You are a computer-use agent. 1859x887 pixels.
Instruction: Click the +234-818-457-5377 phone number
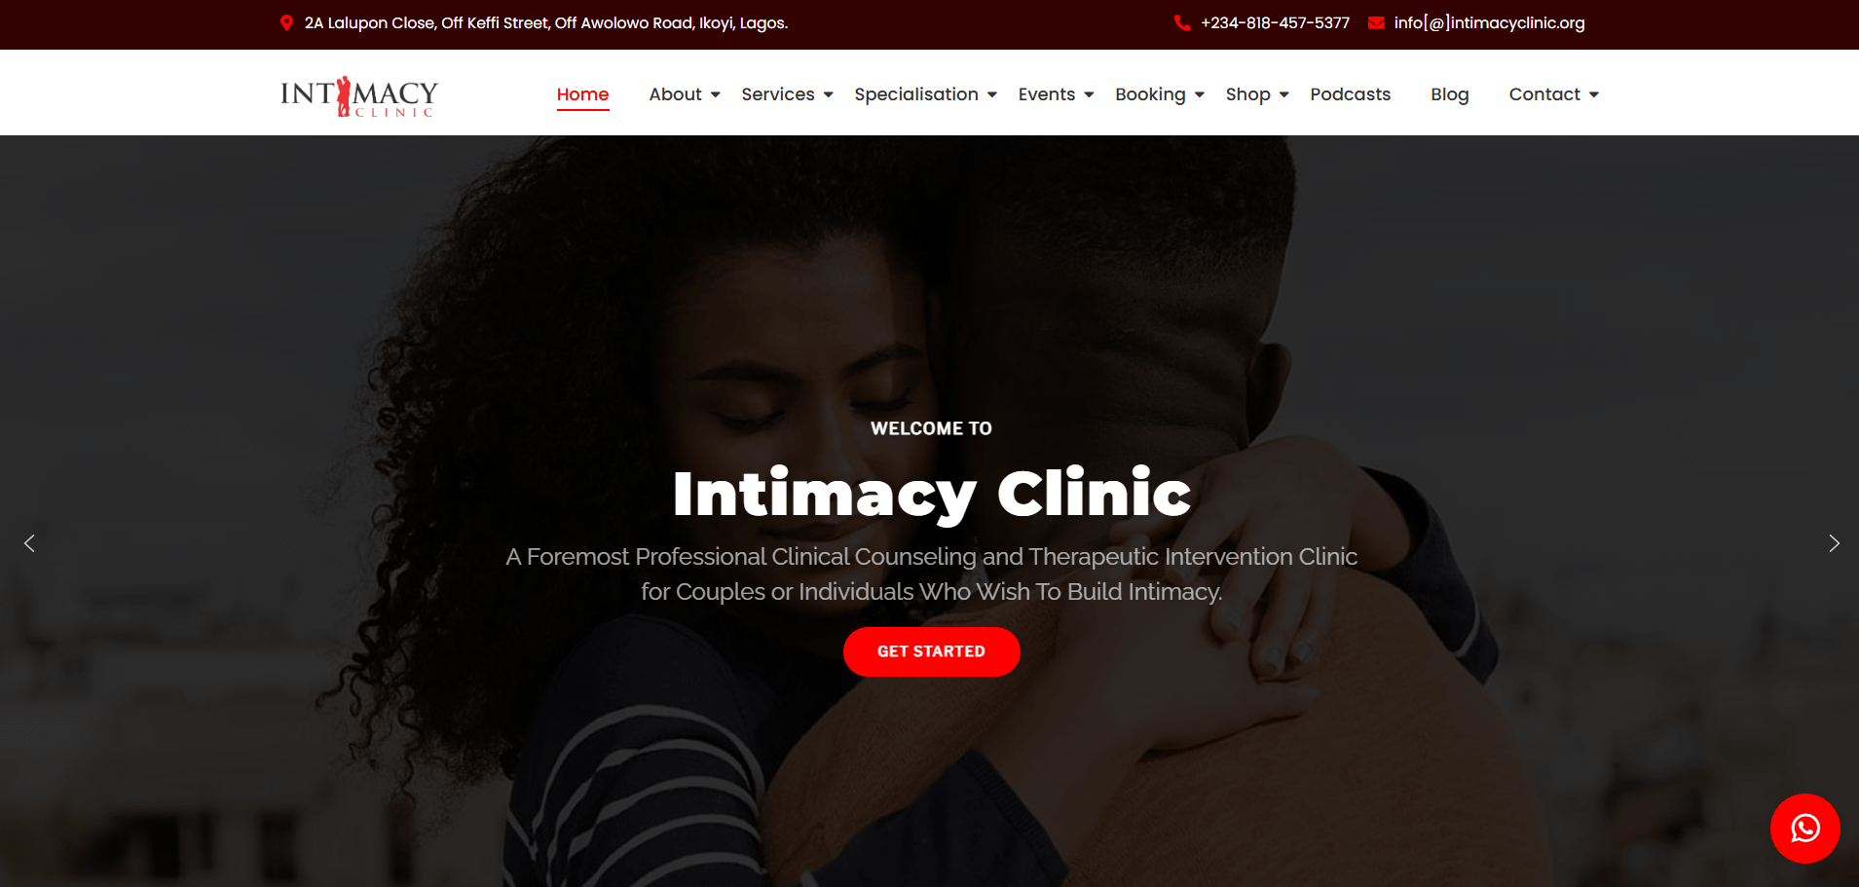click(x=1275, y=22)
